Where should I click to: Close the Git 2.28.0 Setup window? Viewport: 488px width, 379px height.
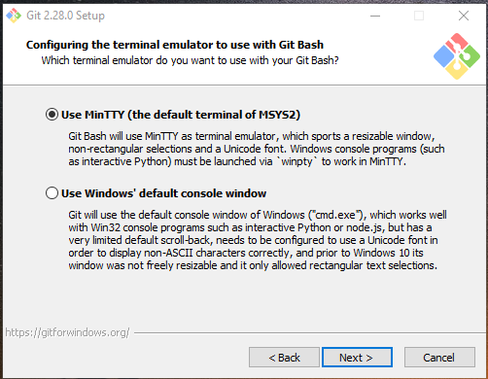tap(464, 16)
